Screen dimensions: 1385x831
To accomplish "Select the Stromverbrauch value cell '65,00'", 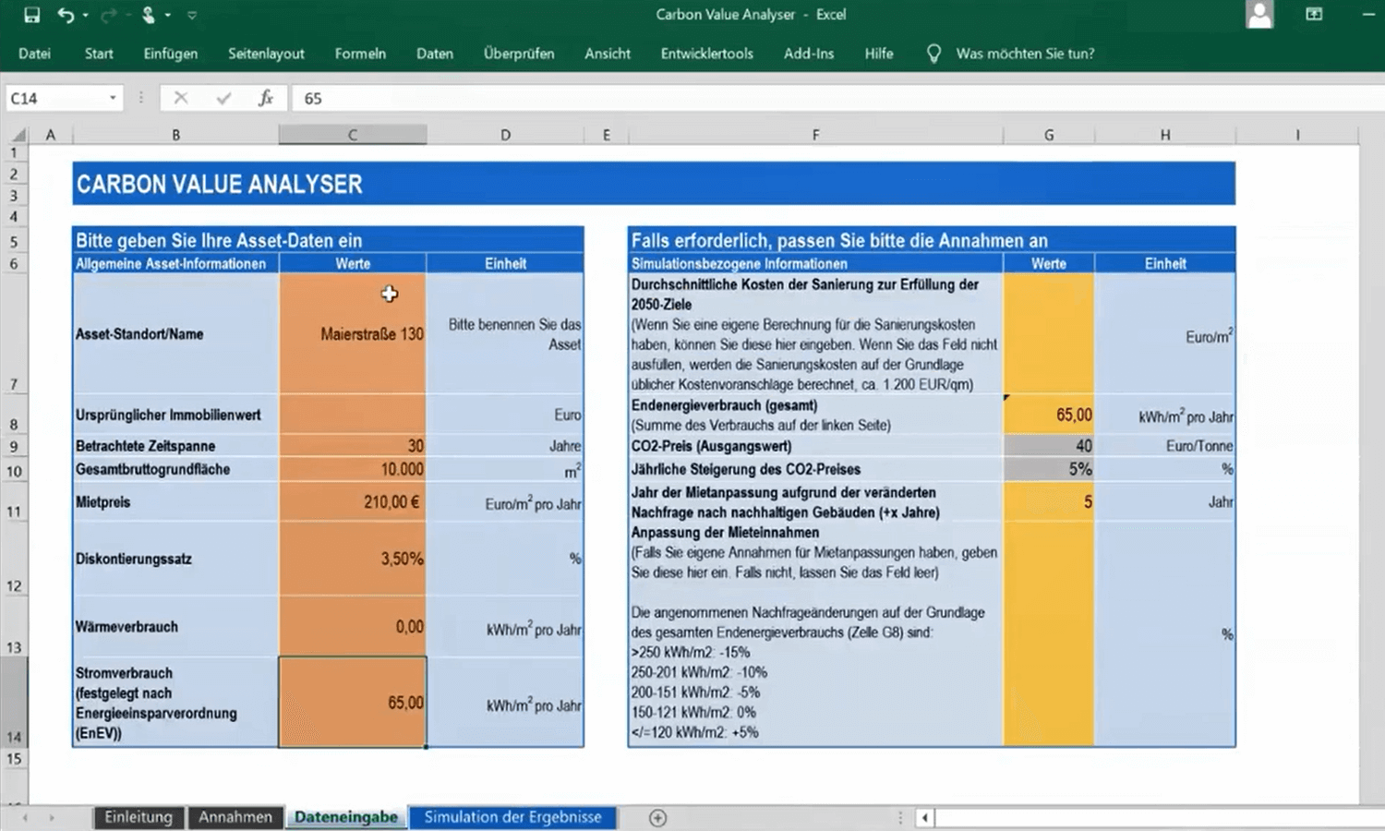I will 353,703.
